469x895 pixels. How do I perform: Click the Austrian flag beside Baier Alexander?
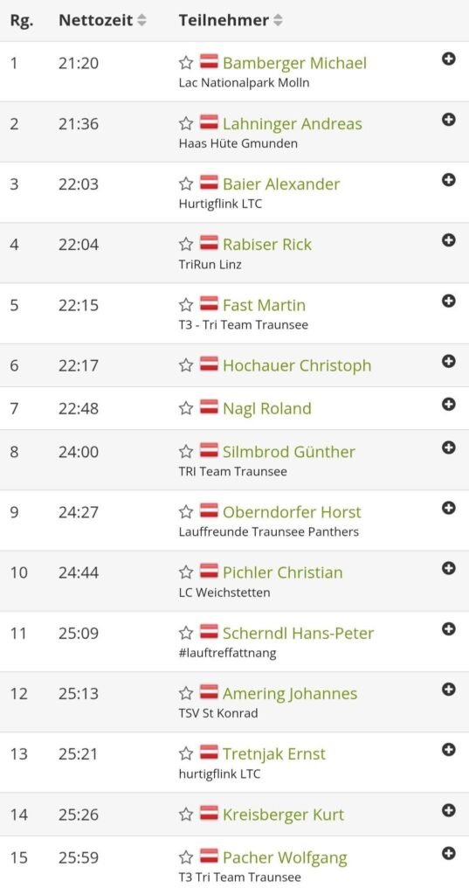pyautogui.click(x=209, y=184)
